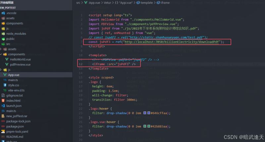
Task: Open the .vscode folder icon
Action: point(3,13)
